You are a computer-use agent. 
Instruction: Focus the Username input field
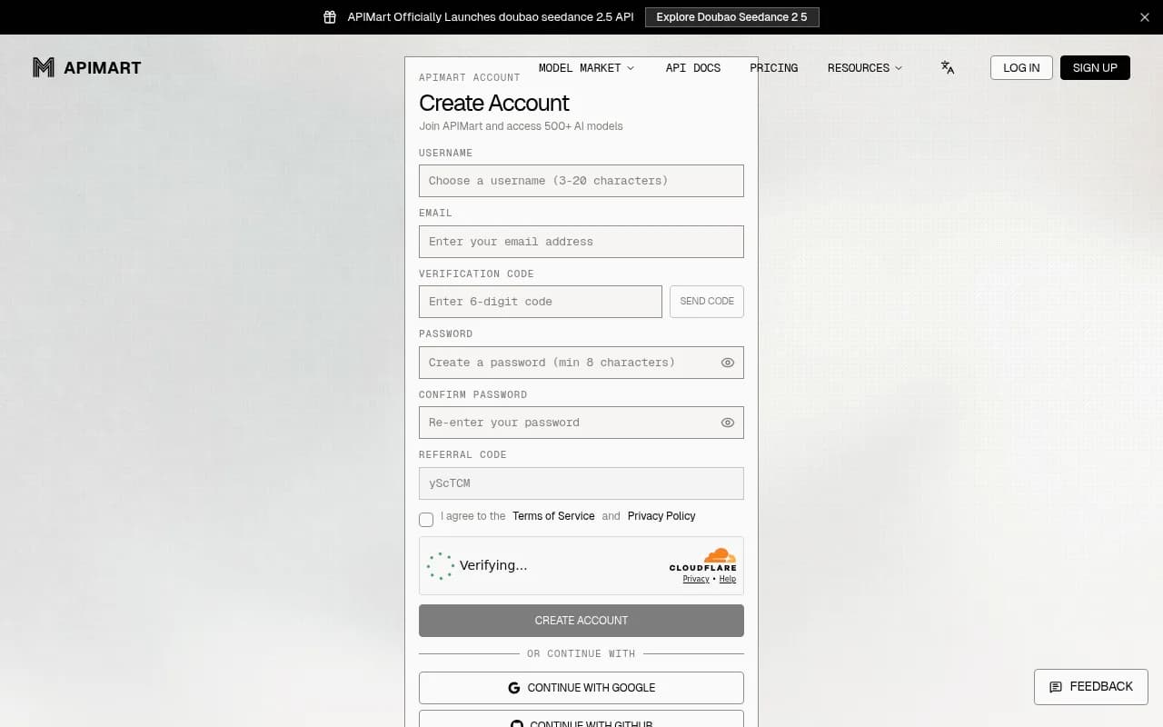[x=581, y=181]
